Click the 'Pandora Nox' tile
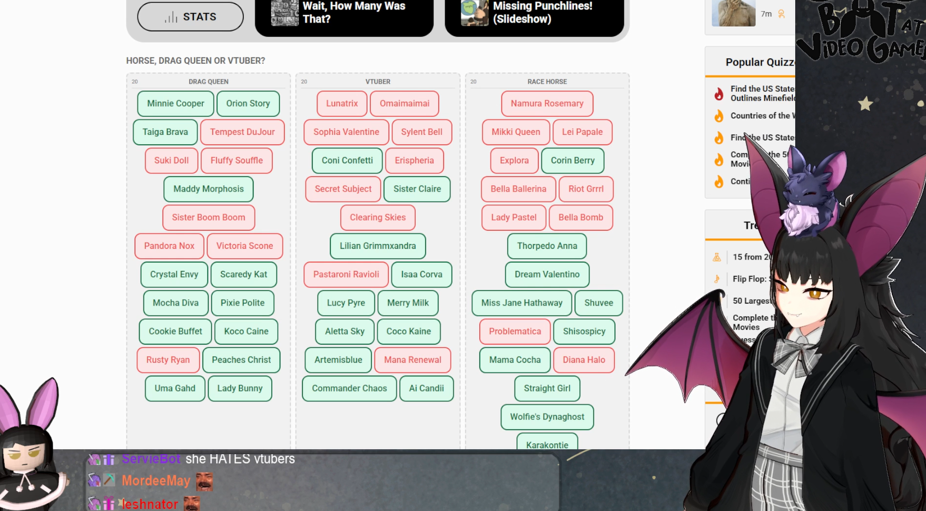The width and height of the screenshot is (926, 511). pos(169,246)
